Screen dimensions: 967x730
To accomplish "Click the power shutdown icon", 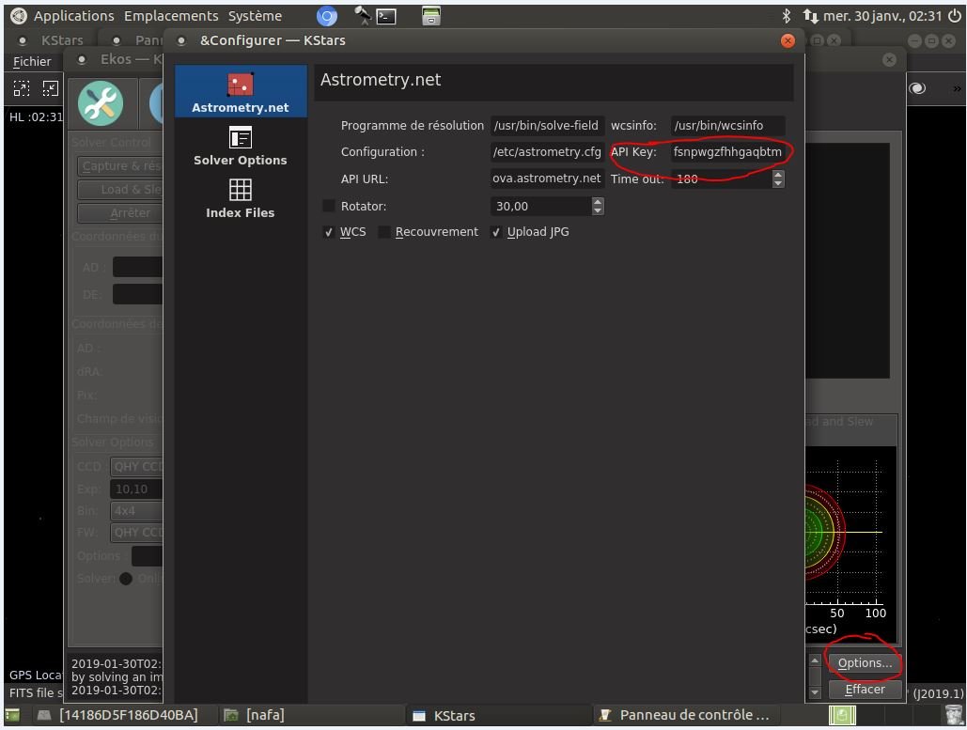I will pyautogui.click(x=954, y=15).
